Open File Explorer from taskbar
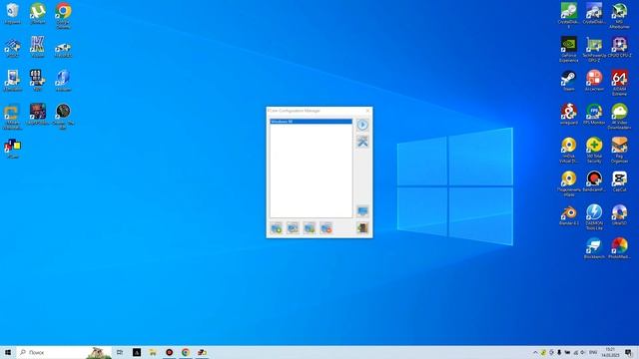639x359 pixels. pos(153,352)
